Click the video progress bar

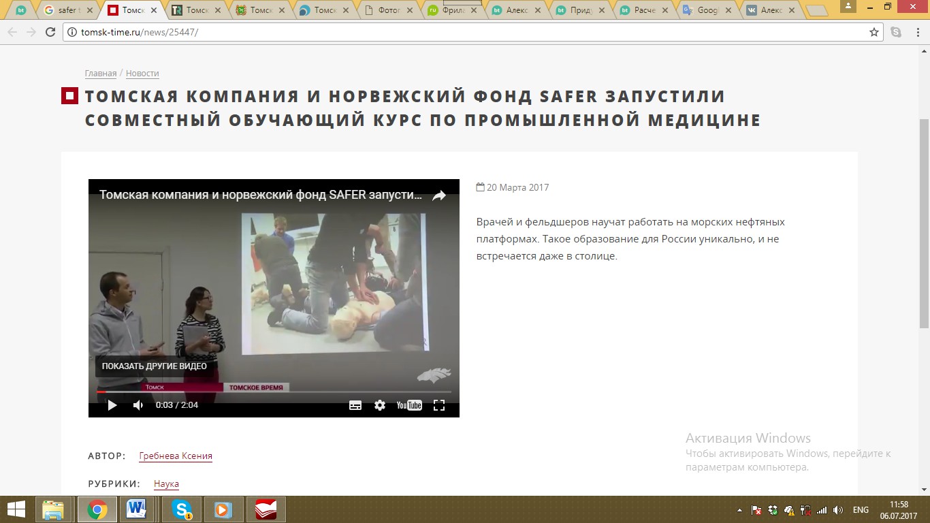tap(274, 392)
